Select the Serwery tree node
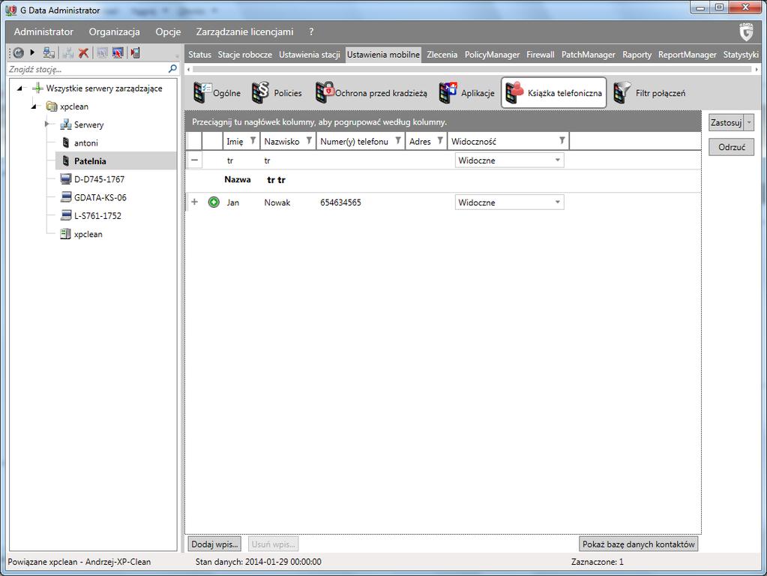 click(x=88, y=124)
